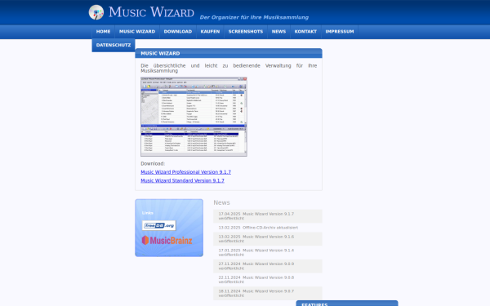Screen dimensions: 490x306
Task: Open news entry Offline-CD-Archiv aktualisiert
Action: pyautogui.click(x=268, y=228)
